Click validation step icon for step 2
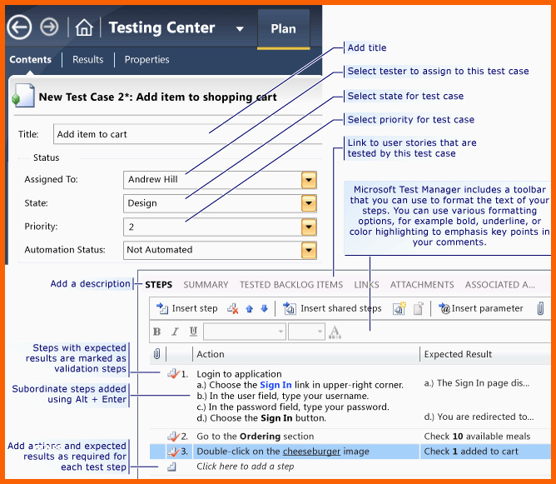 (x=173, y=436)
